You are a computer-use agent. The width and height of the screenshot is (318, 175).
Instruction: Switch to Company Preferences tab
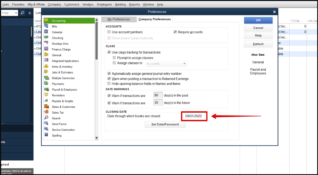155,19
